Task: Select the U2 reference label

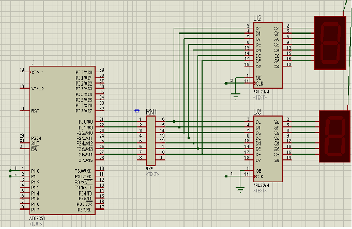Action: point(257,19)
